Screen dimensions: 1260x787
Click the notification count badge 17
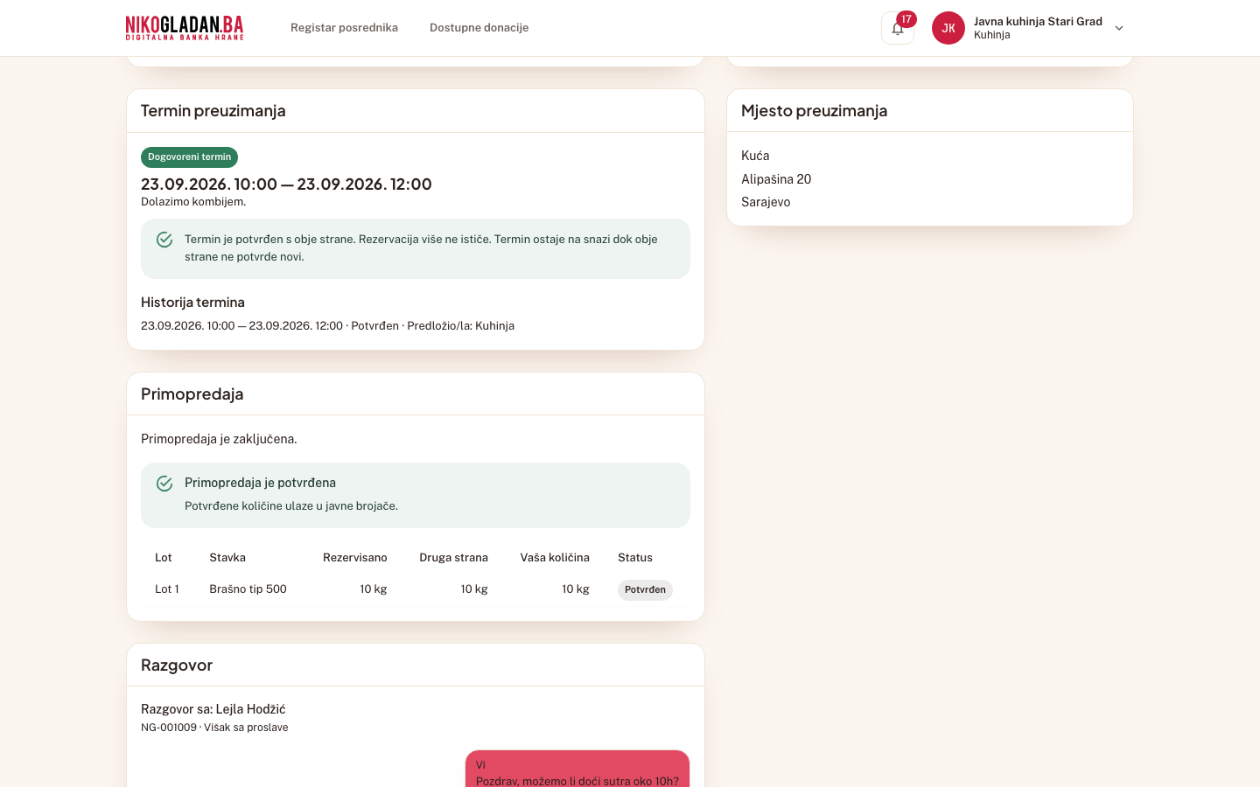pos(906,19)
